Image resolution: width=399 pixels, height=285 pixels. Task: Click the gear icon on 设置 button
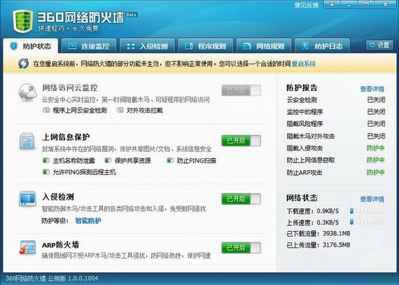coord(372,45)
